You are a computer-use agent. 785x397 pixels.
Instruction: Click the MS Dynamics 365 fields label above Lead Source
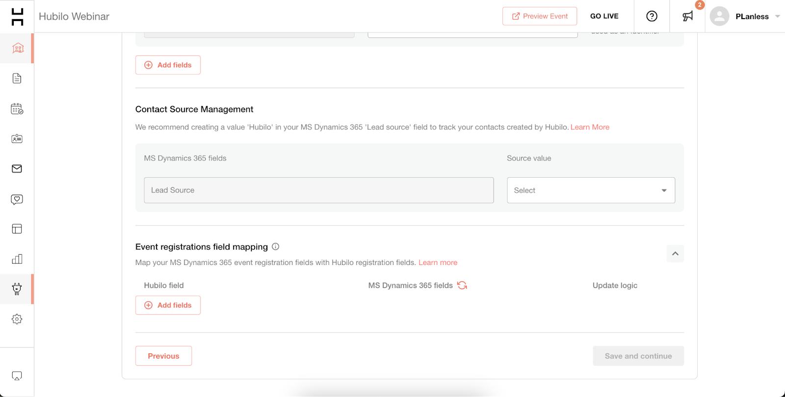coord(185,158)
